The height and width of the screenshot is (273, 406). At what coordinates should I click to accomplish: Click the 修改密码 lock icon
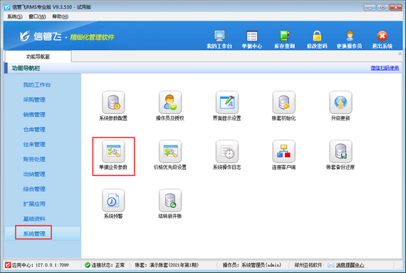[317, 36]
